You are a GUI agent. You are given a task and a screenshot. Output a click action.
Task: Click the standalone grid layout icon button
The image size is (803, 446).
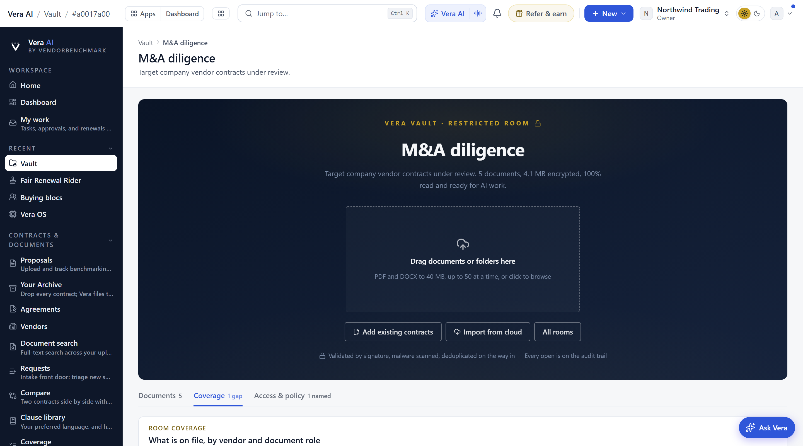tap(221, 14)
